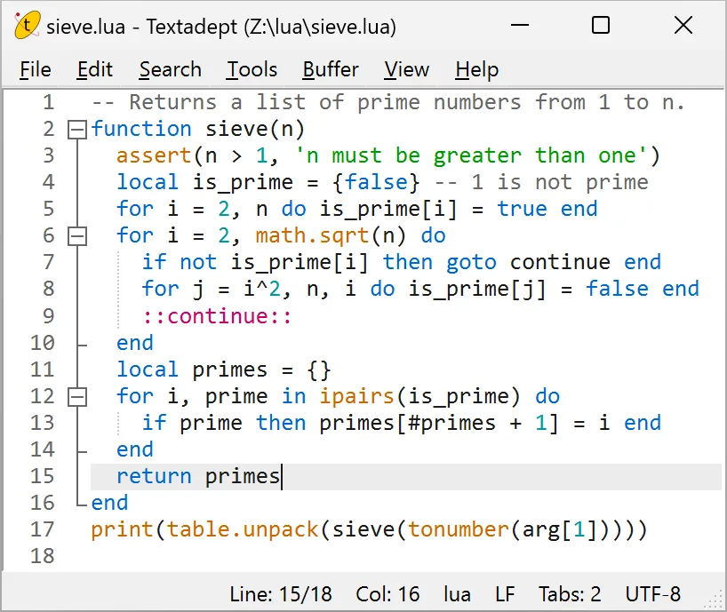Click the 'Tabs: 2' indentation status entry
The image size is (727, 612).
570,594
